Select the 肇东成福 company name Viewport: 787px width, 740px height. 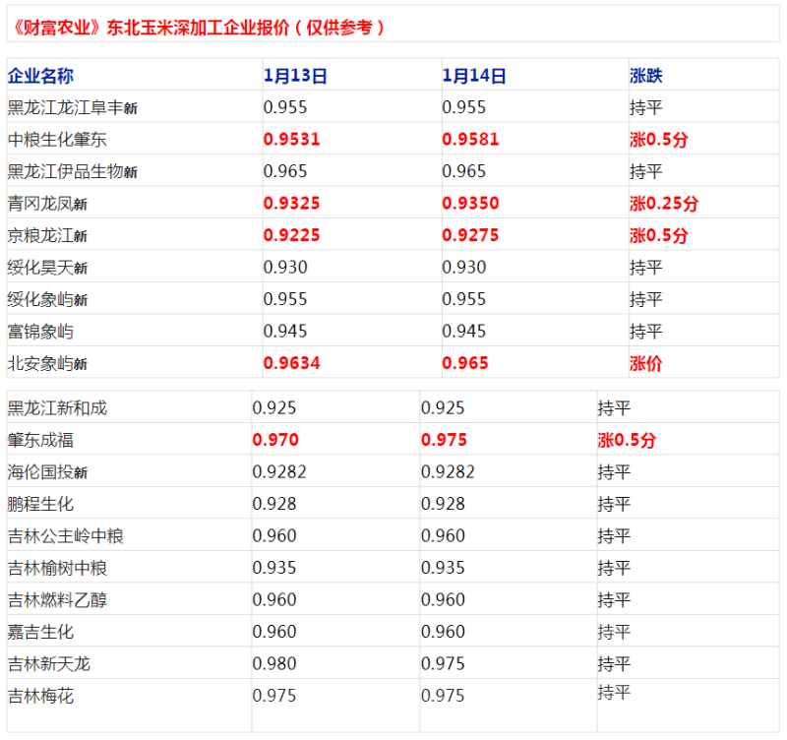tap(40, 440)
